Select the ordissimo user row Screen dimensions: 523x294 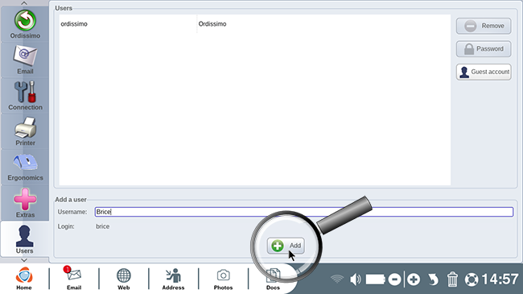click(x=255, y=24)
